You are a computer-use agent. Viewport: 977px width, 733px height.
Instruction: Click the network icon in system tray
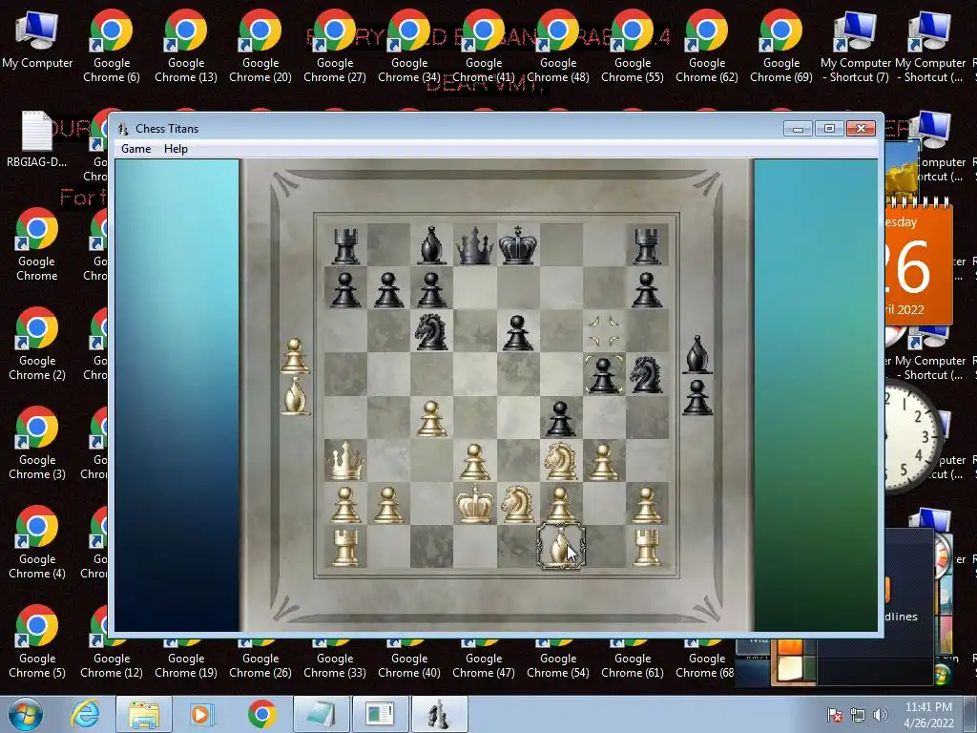click(858, 715)
